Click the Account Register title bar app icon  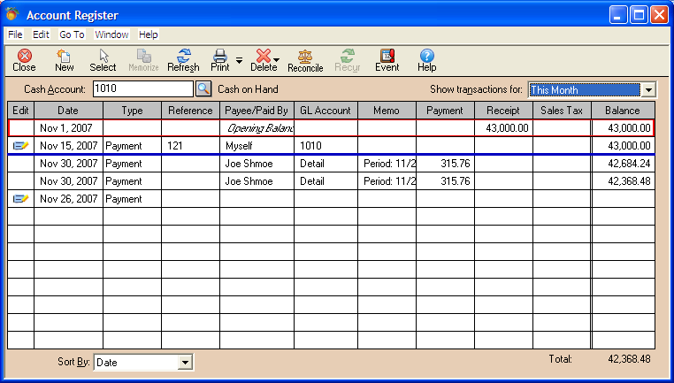pos(12,15)
